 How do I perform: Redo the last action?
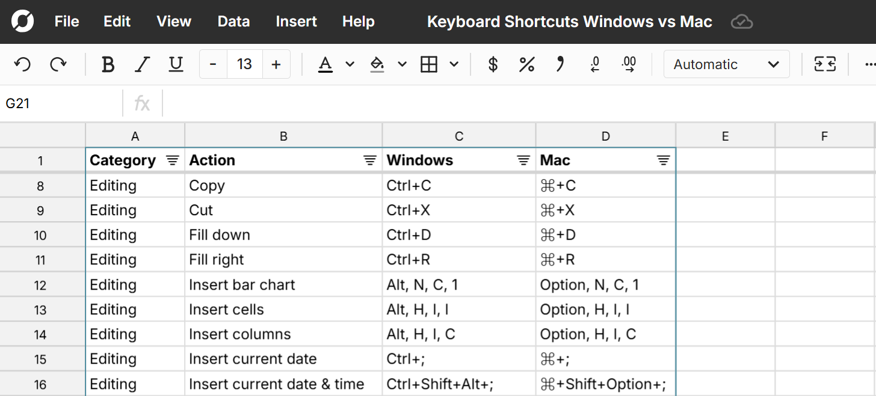click(x=57, y=64)
